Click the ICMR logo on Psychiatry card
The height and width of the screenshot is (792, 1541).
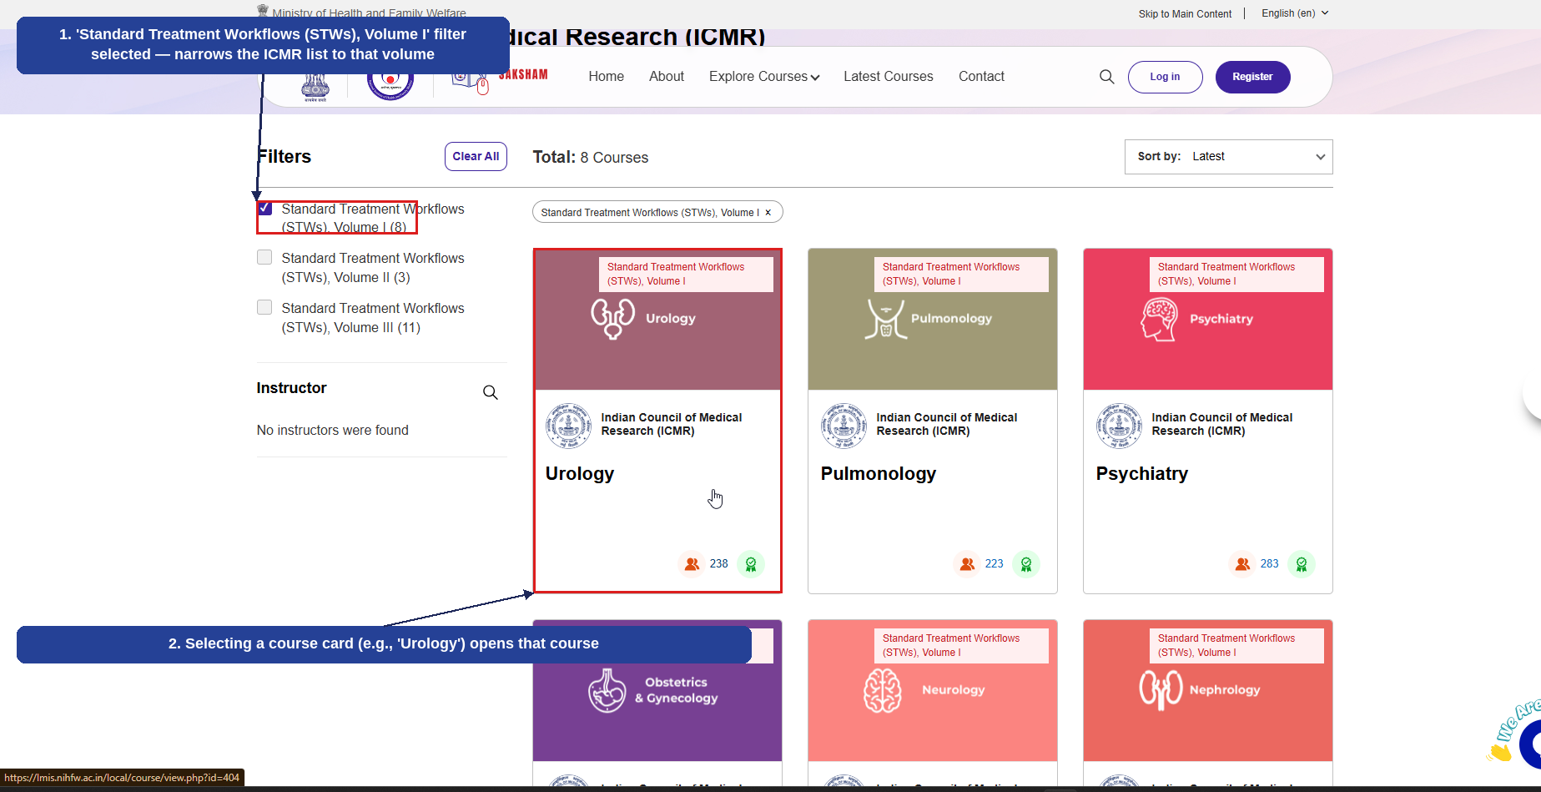click(1119, 426)
